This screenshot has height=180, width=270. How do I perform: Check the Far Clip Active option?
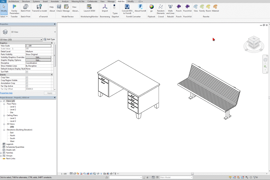pos(27,86)
